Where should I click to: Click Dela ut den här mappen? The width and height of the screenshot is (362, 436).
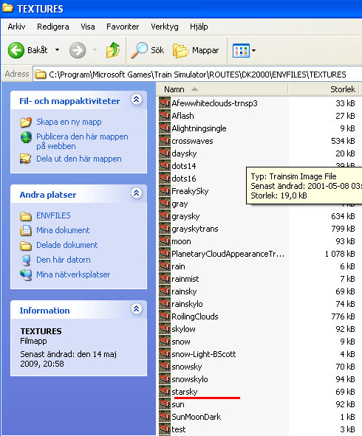pyautogui.click(x=79, y=159)
